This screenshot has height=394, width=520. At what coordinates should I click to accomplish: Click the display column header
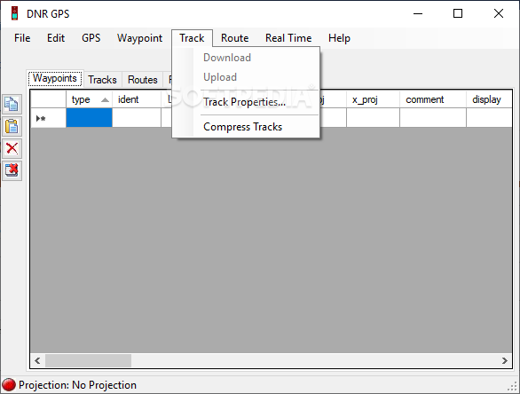coord(489,99)
